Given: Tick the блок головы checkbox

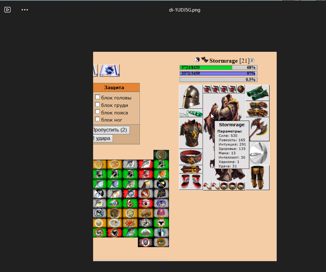Looking at the screenshot, I should (97, 97).
